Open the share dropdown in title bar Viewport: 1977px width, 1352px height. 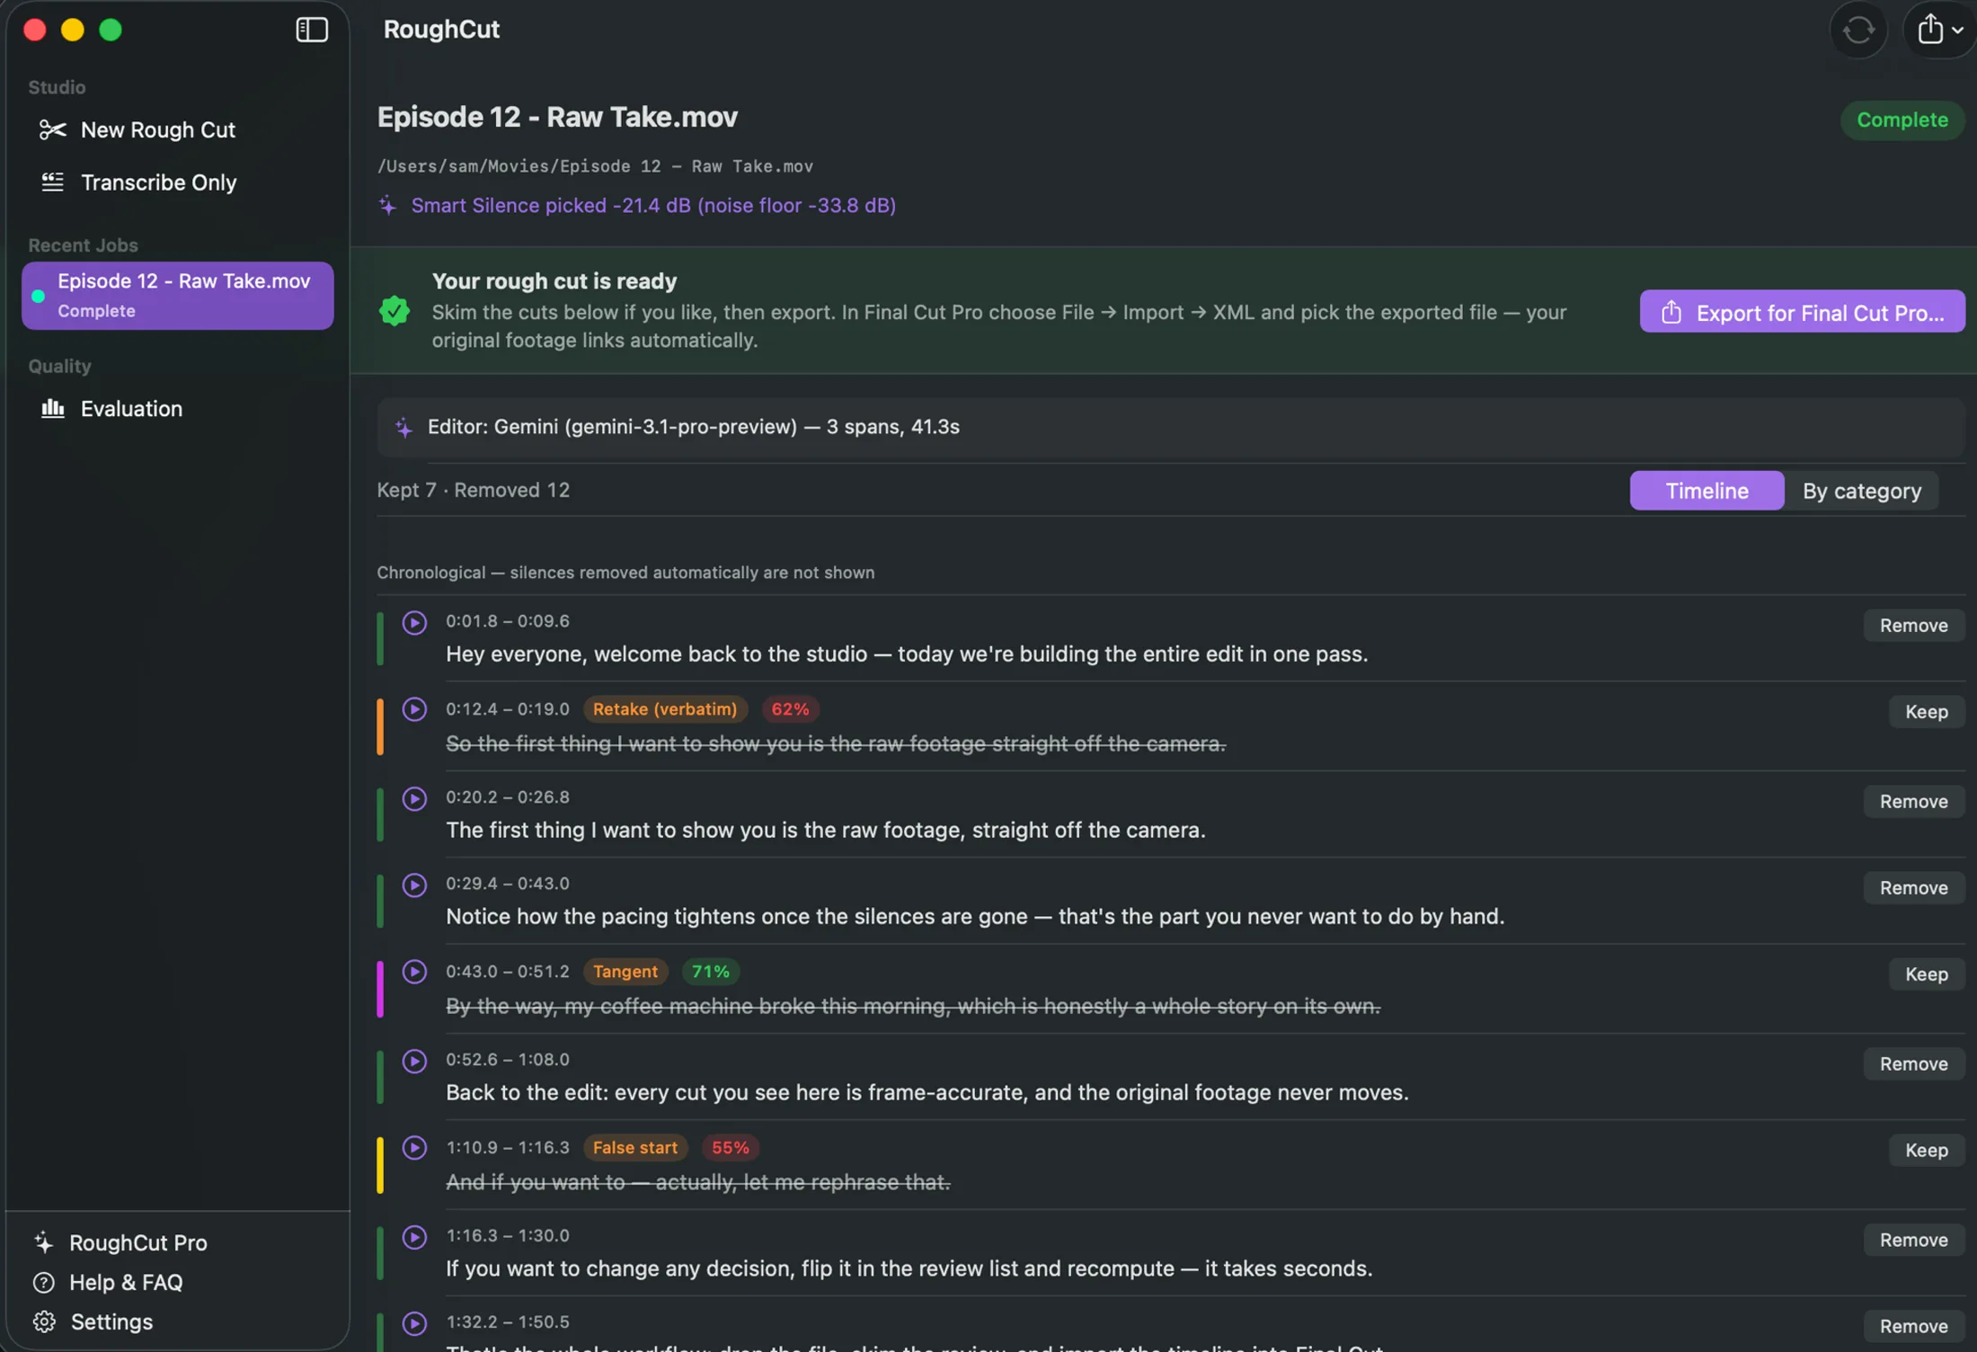pos(1939,31)
